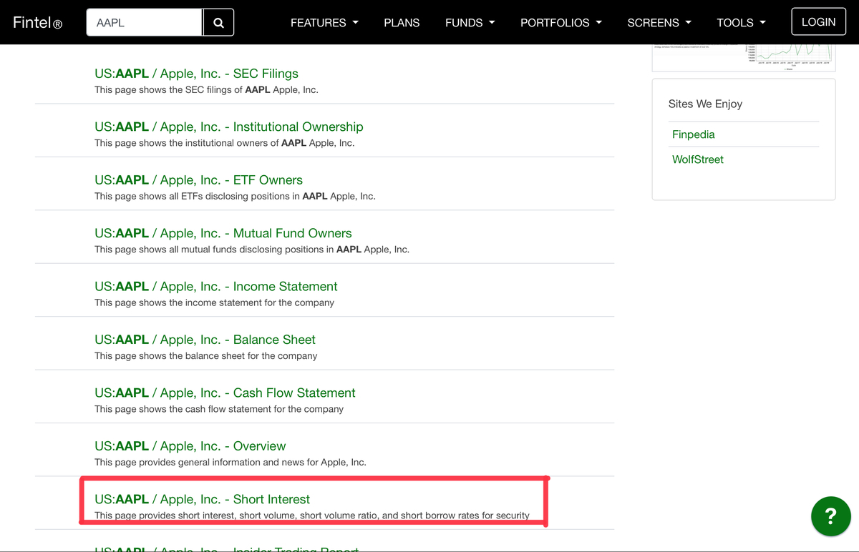
Task: Expand the SCREENS dropdown menu
Action: click(659, 23)
